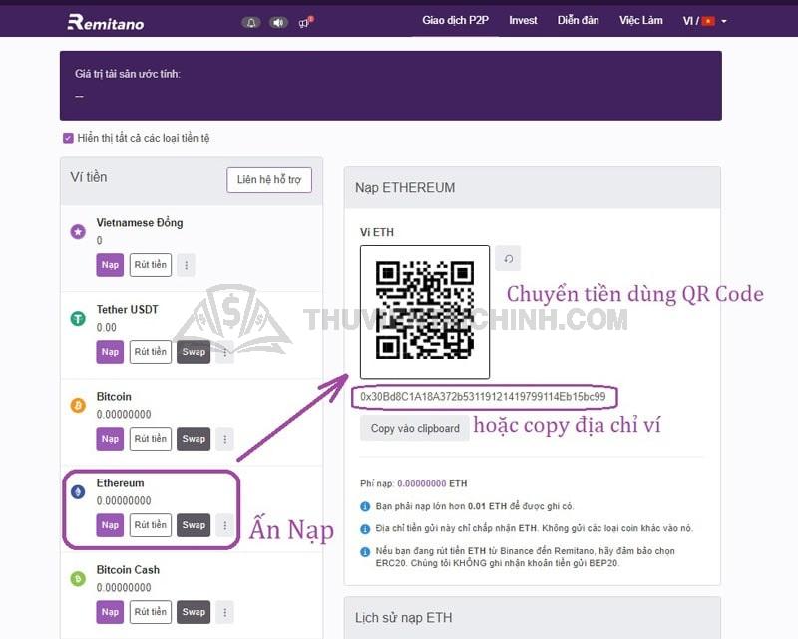Click Rút tiền for Bitcoin Cash
Screen dimensions: 798x639
pyautogui.click(x=151, y=612)
